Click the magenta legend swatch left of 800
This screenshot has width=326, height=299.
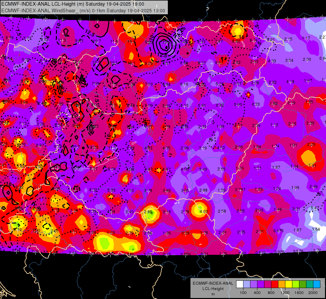268,284
